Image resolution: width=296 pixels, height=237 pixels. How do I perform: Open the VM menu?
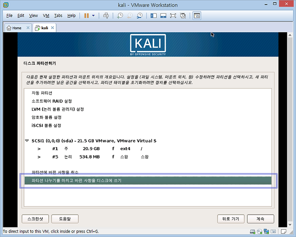(46, 16)
